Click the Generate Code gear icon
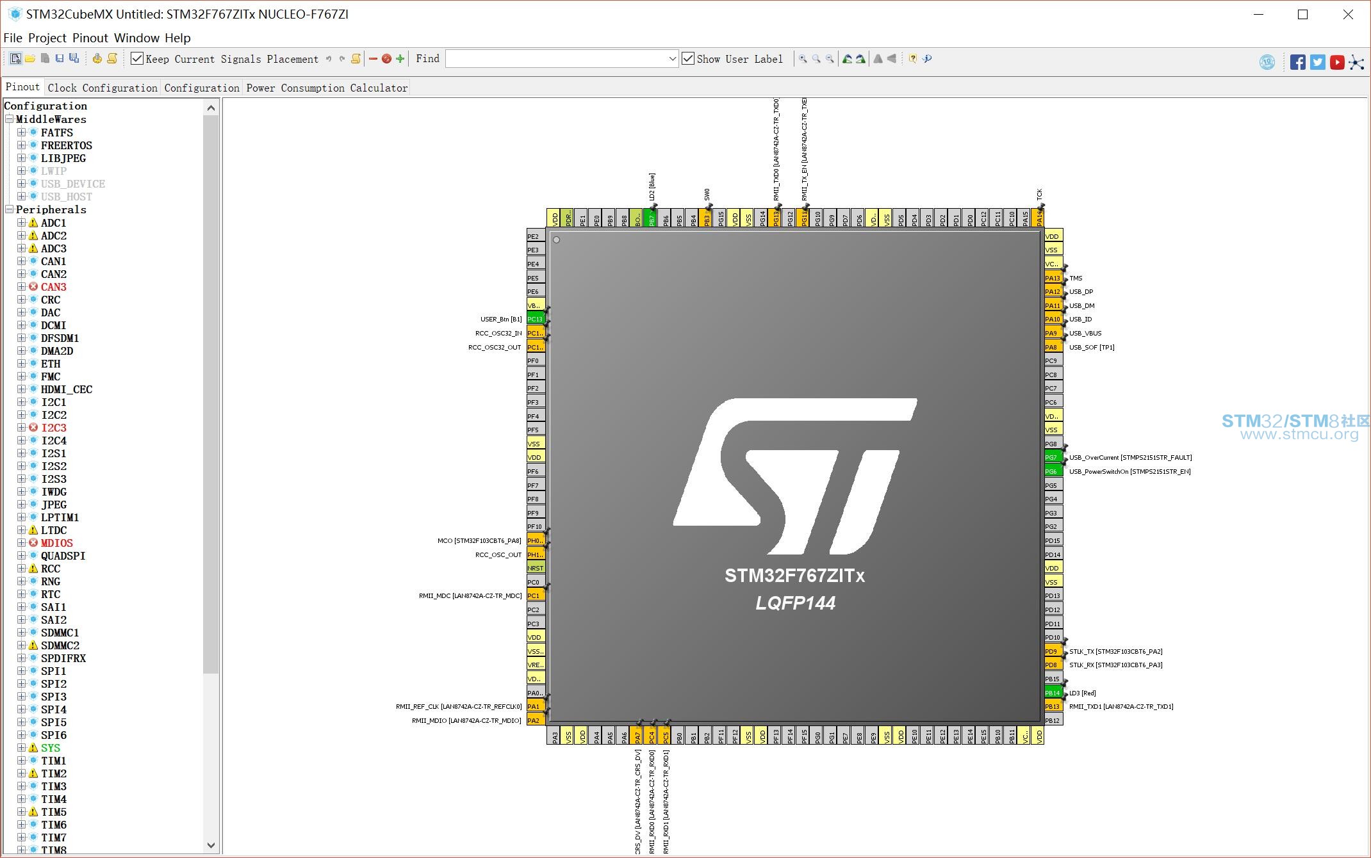1371x858 pixels. (x=97, y=59)
